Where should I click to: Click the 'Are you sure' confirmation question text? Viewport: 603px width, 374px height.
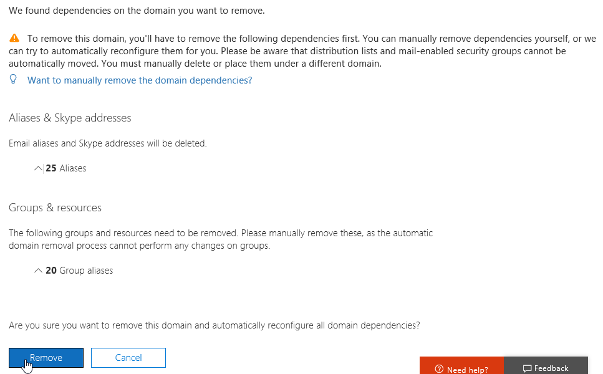point(214,325)
